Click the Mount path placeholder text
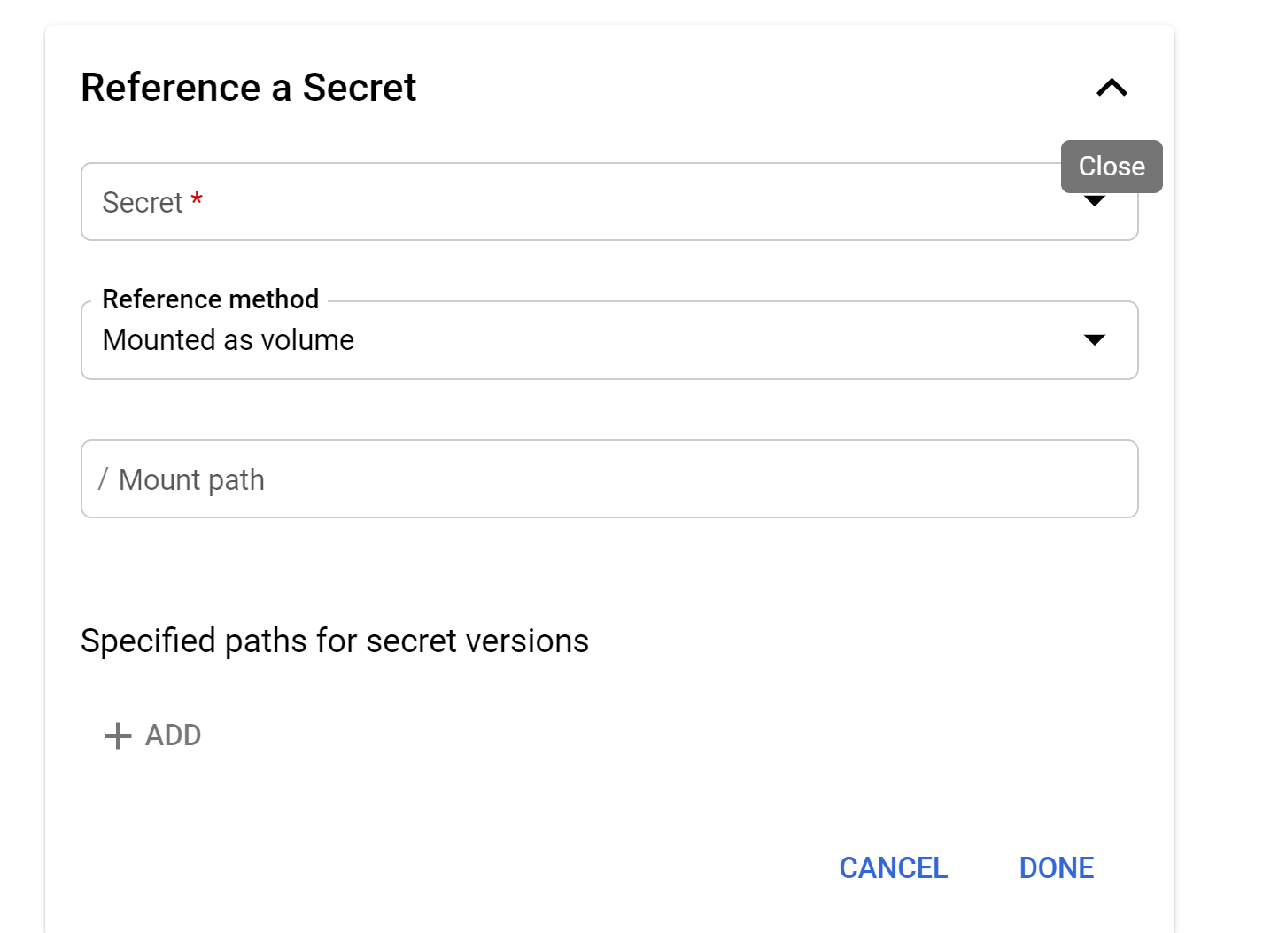 [x=191, y=479]
